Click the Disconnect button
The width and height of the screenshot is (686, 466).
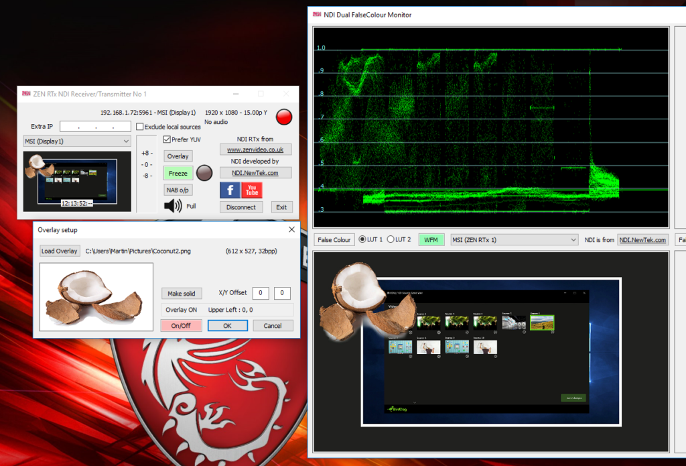click(x=241, y=207)
